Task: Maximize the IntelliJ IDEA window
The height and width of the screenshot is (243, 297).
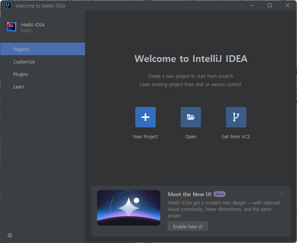Action: (270, 6)
